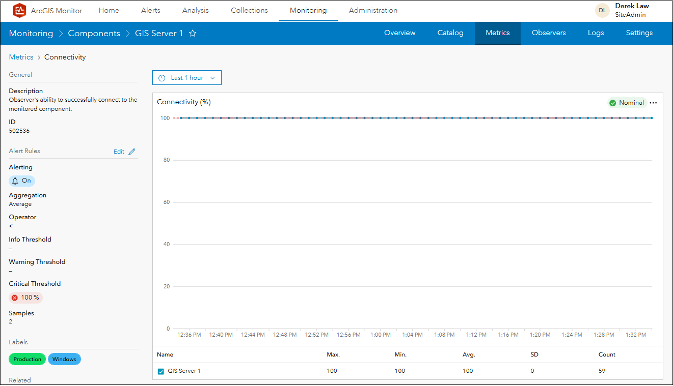673x386 pixels.
Task: Favorite GIS Server 1 with the star icon
Action: 193,34
